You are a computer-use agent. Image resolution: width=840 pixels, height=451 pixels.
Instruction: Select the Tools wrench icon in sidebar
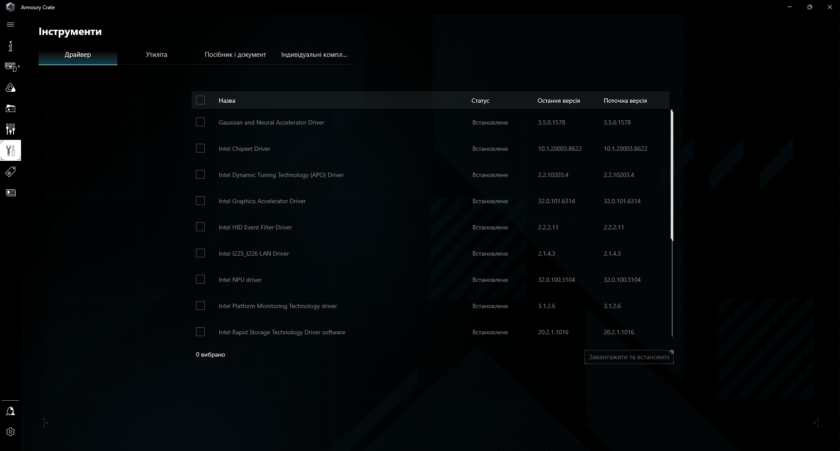10,150
